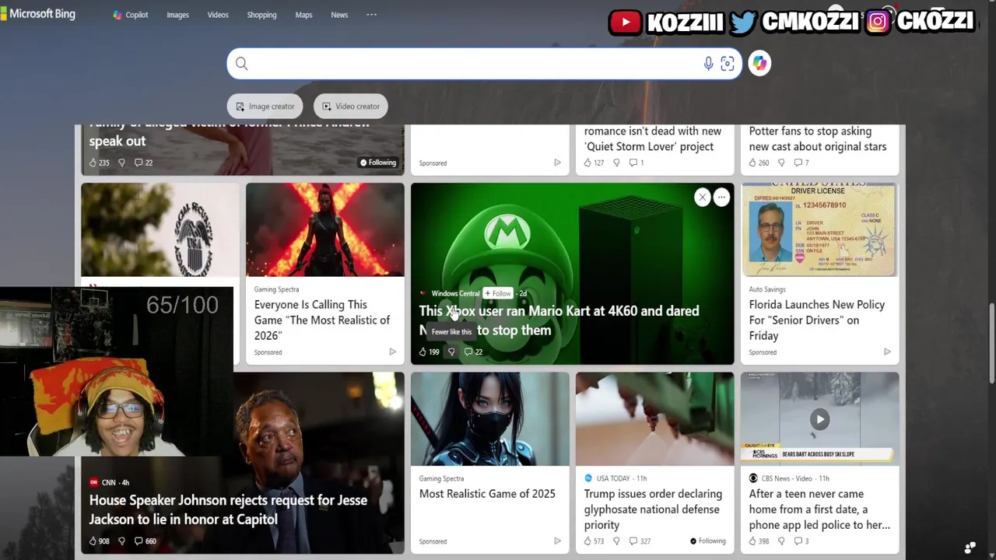Expand the more options ellipsis in top bar
This screenshot has width=996, height=560.
tap(372, 15)
